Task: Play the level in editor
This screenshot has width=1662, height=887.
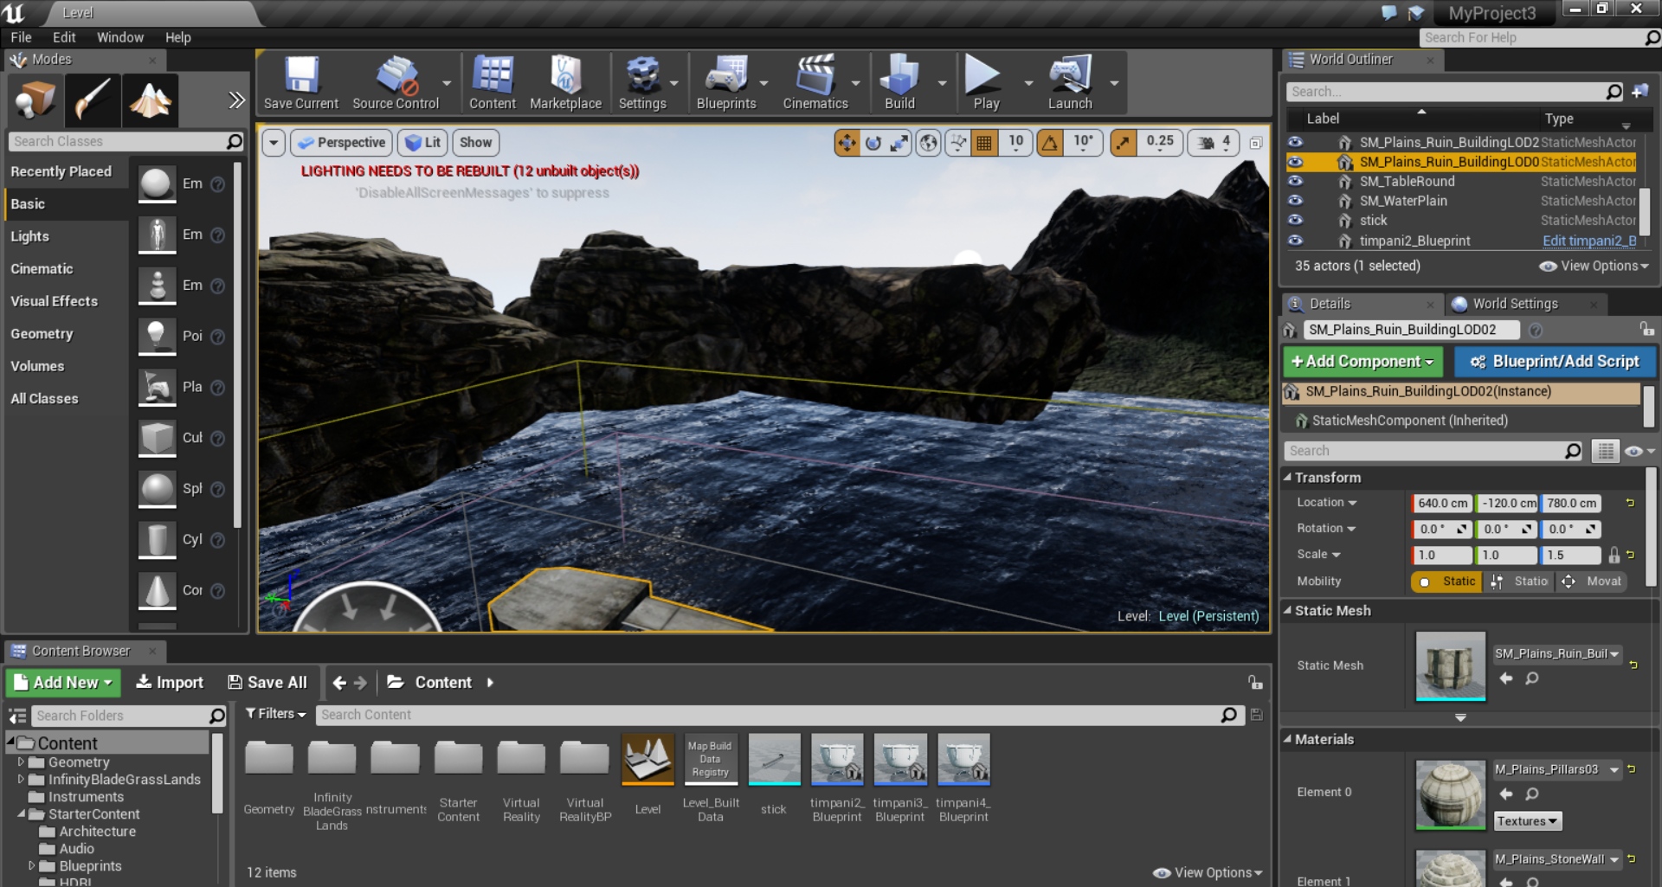Action: point(986,83)
